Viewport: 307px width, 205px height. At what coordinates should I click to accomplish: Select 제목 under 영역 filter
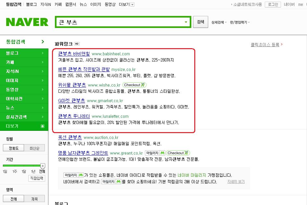pyautogui.click(x=34, y=199)
